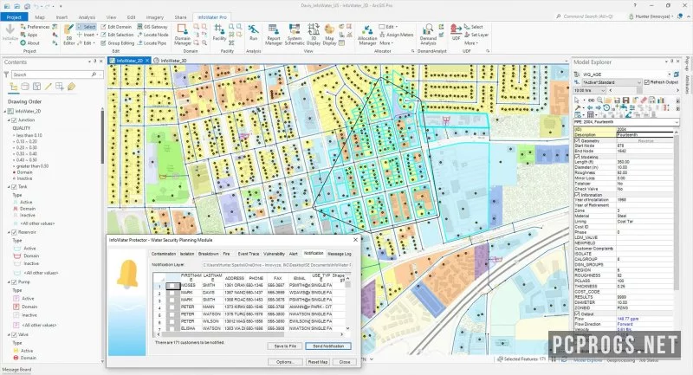693x375 pixels.
Task: Open the Contamination tab in Protector dialog
Action: [164, 254]
